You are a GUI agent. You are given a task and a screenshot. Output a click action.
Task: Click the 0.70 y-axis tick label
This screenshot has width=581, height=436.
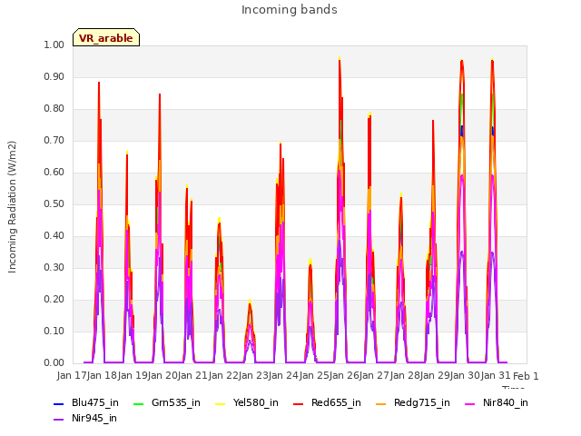[54, 141]
